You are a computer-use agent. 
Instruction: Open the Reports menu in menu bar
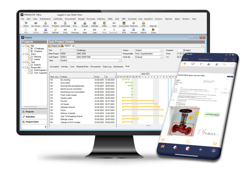point(168,19)
